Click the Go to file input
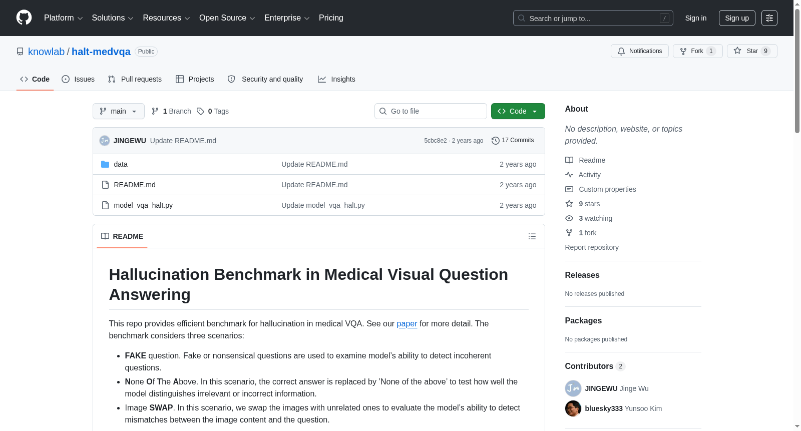Image resolution: width=801 pixels, height=431 pixels. (431, 111)
